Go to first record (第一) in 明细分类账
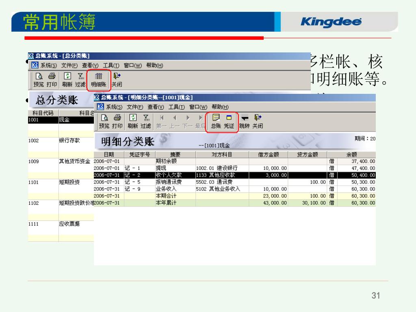Image resolution: width=416 pixels, height=312 pixels. [x=161, y=121]
